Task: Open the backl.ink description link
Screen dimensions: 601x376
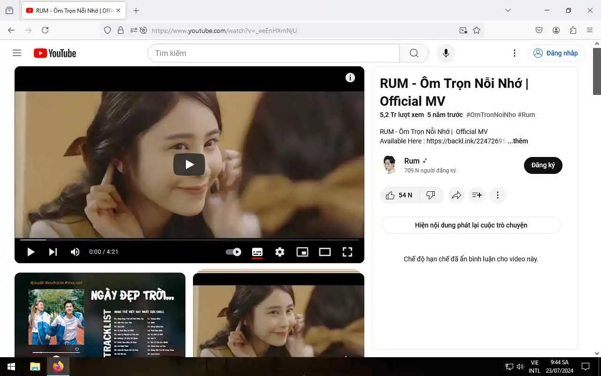Action: tap(466, 141)
